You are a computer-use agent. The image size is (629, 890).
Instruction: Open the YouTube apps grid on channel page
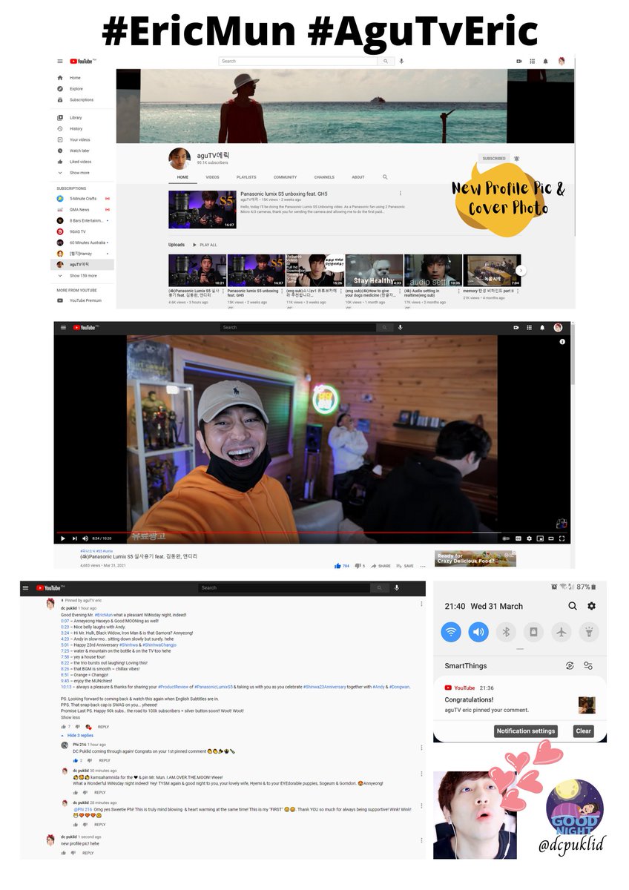[533, 62]
